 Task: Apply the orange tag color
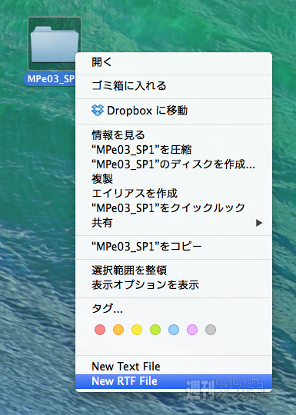point(118,330)
